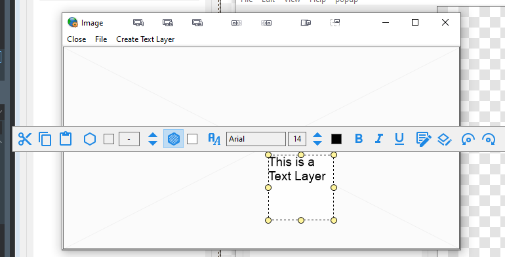Copy using the two-pages icon
Screen dimensions: 505x257
(x=45, y=139)
